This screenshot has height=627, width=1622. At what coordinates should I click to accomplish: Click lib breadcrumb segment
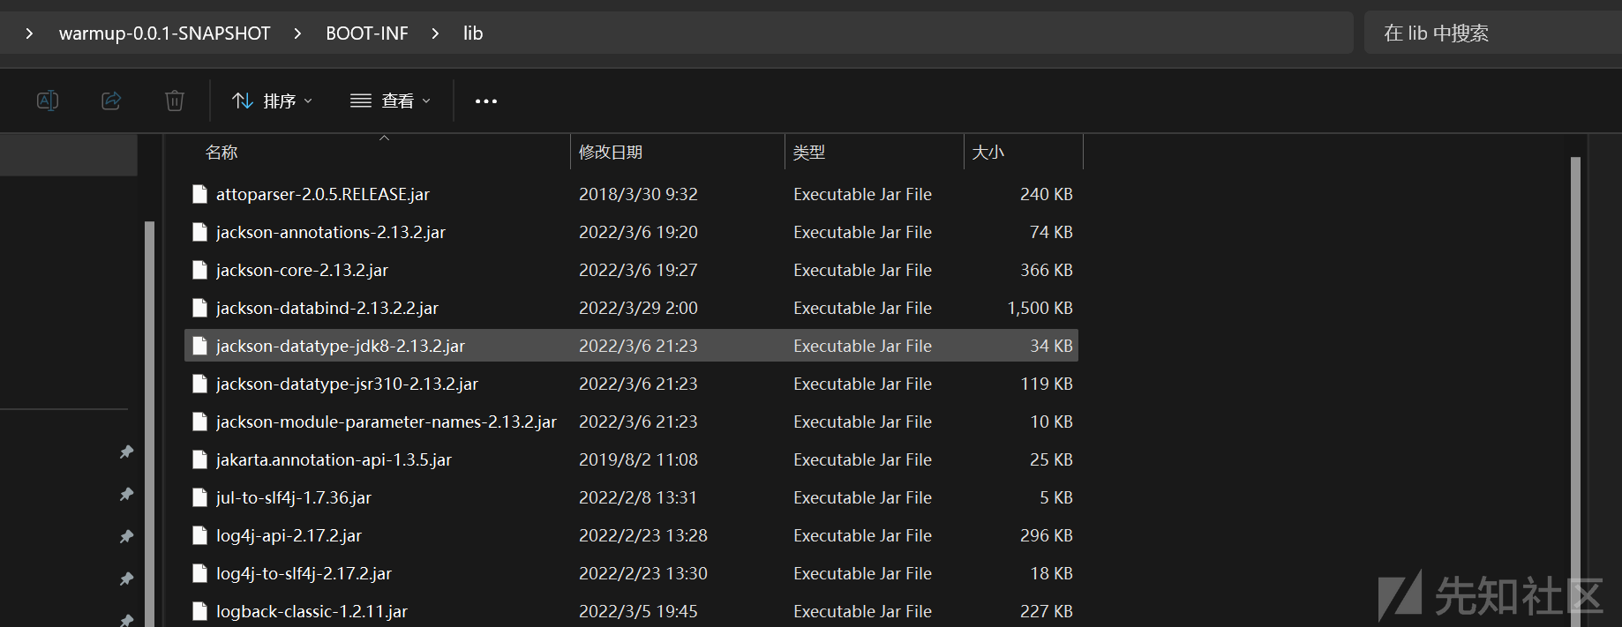(473, 34)
